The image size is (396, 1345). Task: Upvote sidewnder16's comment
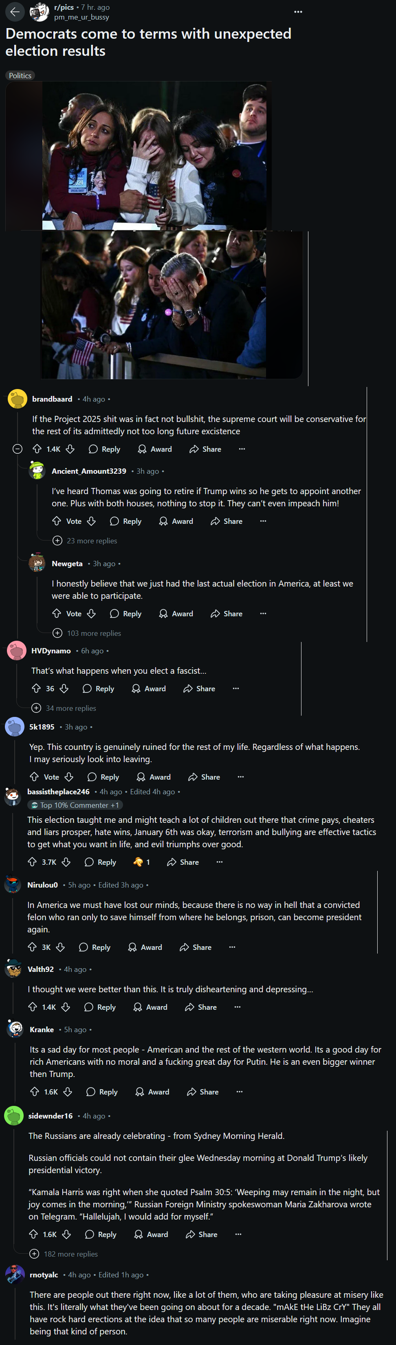33,1234
